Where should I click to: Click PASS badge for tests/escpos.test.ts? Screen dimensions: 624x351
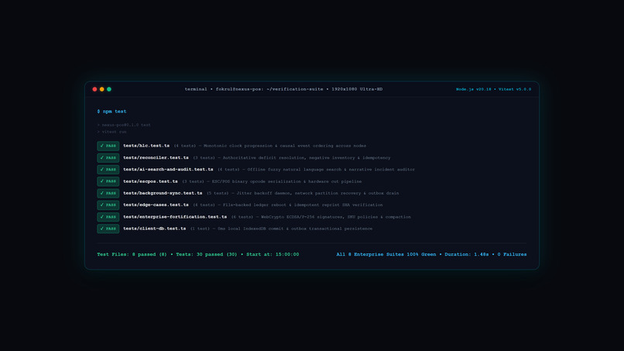pos(108,181)
